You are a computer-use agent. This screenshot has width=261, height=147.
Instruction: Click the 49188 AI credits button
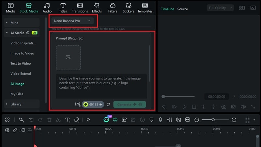pos(93,105)
